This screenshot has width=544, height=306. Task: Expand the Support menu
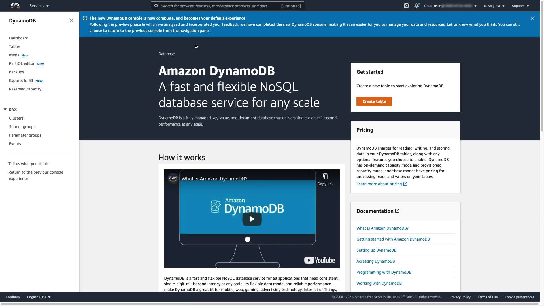[x=520, y=6]
